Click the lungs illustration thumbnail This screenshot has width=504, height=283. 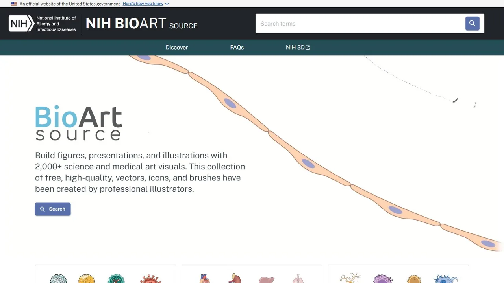click(x=298, y=278)
